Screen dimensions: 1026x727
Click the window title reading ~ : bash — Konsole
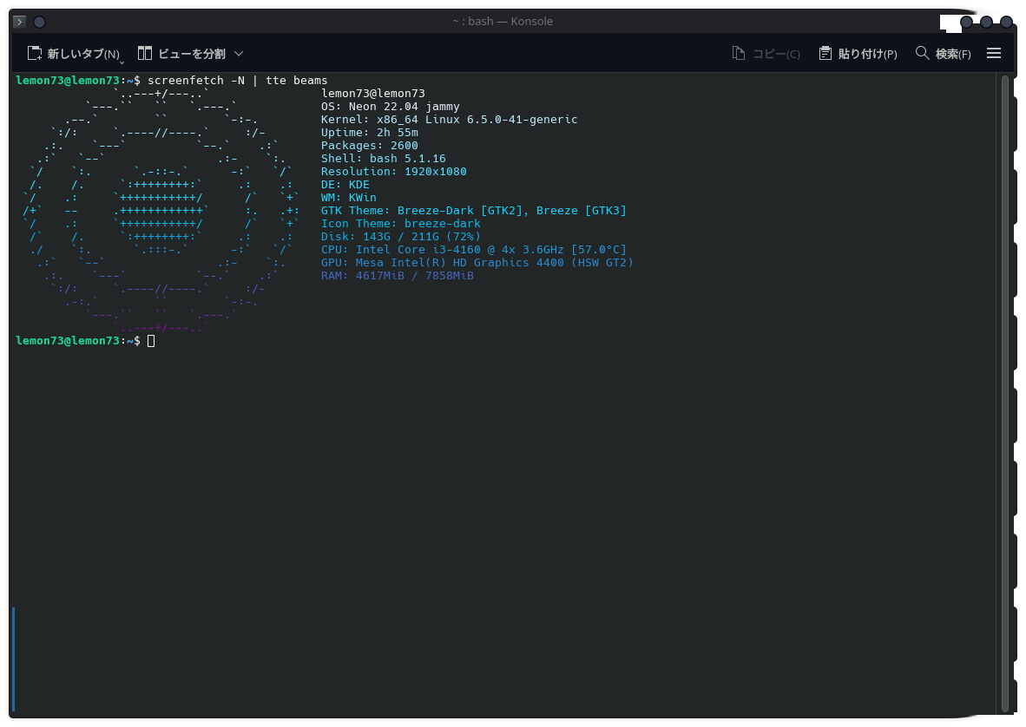[503, 21]
